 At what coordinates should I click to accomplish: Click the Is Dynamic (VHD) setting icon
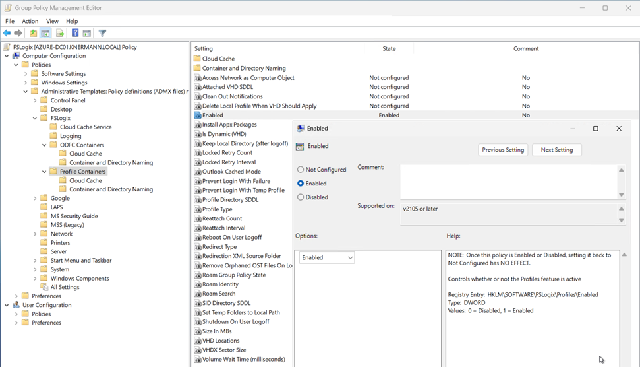click(198, 133)
